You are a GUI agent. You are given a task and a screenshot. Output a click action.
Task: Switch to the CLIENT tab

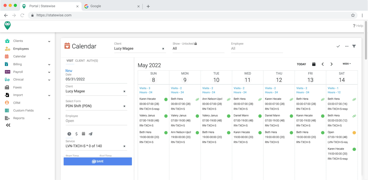[x=80, y=61]
